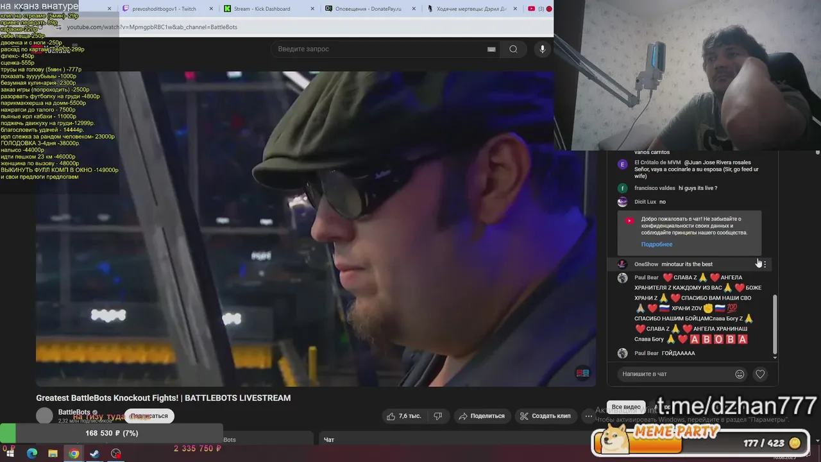The width and height of the screenshot is (821, 462).
Task: Open the on-screen keyboard icon in search
Action: pos(491,49)
